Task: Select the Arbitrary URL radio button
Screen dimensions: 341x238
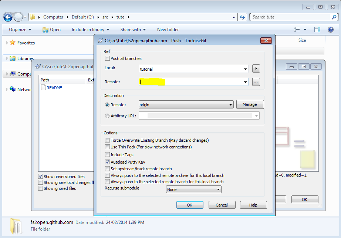Action: point(108,116)
